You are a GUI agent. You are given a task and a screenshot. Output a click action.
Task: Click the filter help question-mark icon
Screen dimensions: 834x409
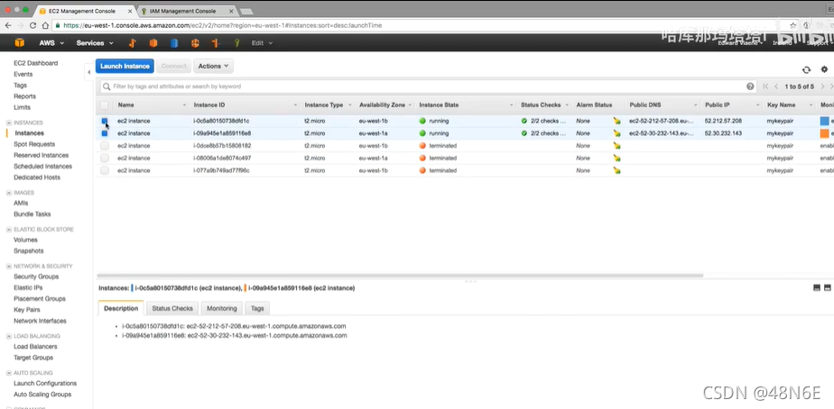[x=750, y=86]
